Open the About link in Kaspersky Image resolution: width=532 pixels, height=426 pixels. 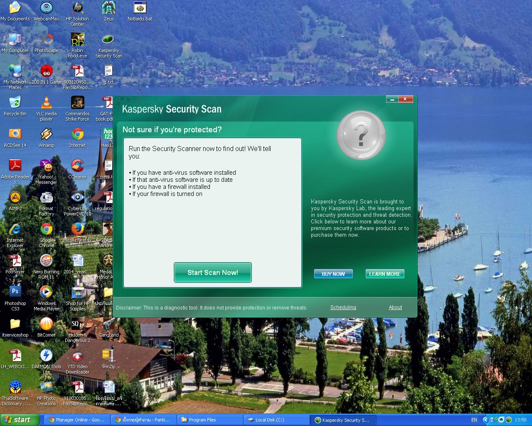tap(395, 307)
